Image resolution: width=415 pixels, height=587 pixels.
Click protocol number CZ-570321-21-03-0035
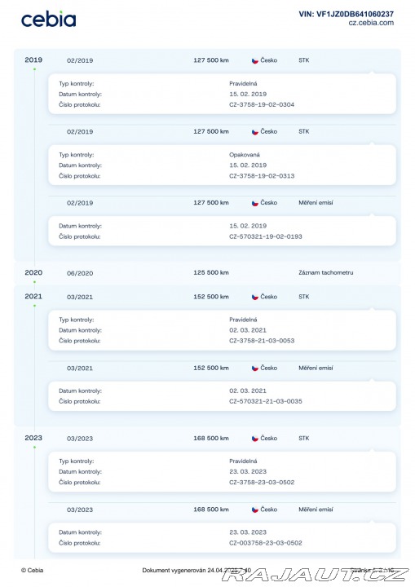click(x=266, y=401)
